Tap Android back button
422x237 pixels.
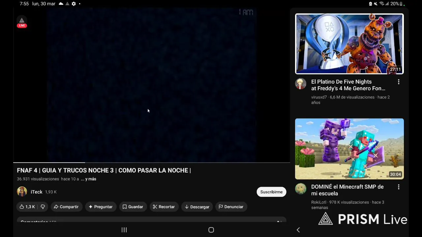pyautogui.click(x=298, y=230)
